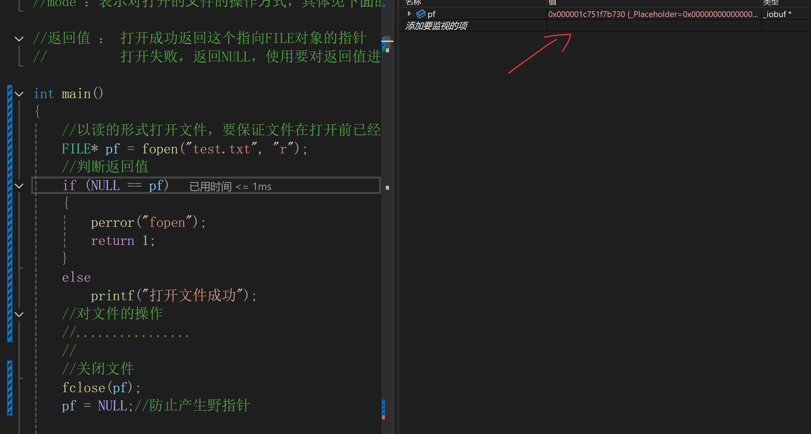
Task: Place cursor on fopen function call
Action: click(160, 149)
